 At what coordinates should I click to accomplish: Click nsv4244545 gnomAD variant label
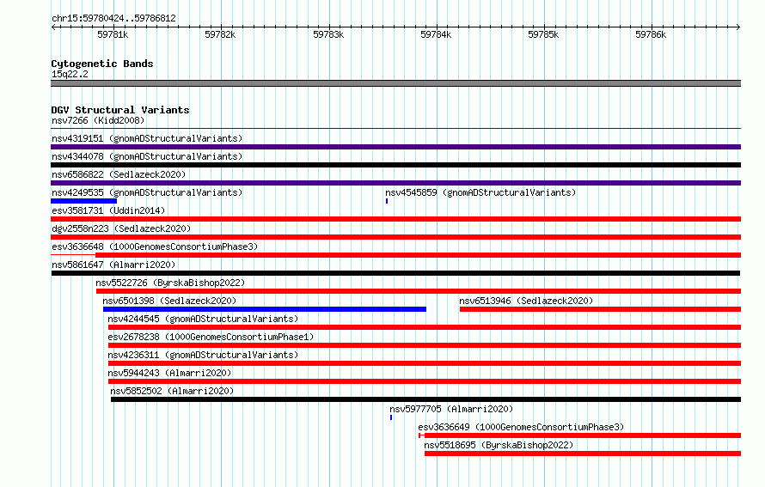pos(203,319)
